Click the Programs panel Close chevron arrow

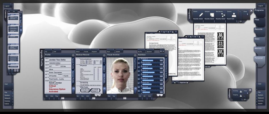(247, 14)
